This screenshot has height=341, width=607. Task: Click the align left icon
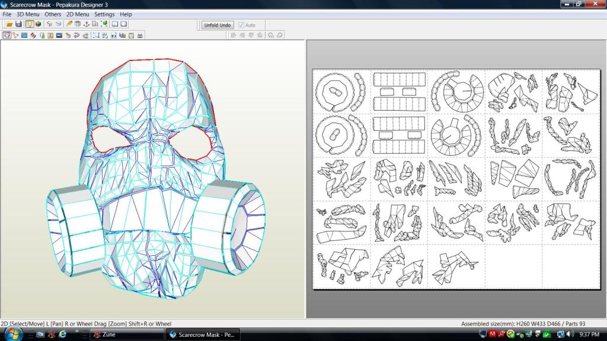[x=234, y=36]
